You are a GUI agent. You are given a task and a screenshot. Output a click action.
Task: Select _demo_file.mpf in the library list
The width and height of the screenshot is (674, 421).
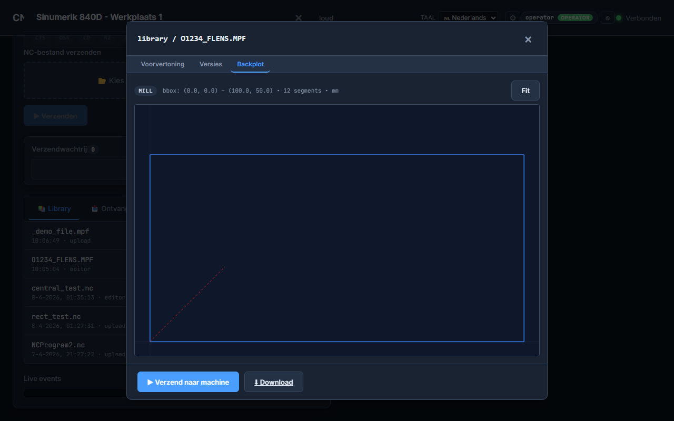[x=75, y=235]
